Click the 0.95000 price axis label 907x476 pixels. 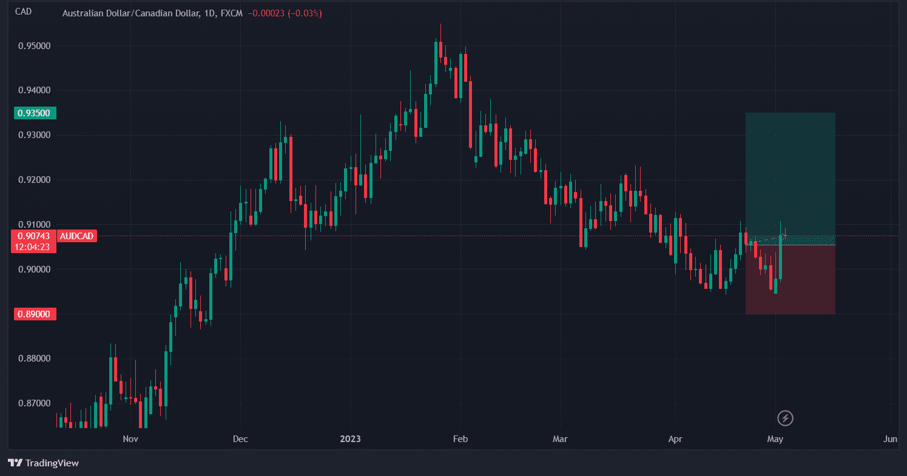click(x=34, y=46)
